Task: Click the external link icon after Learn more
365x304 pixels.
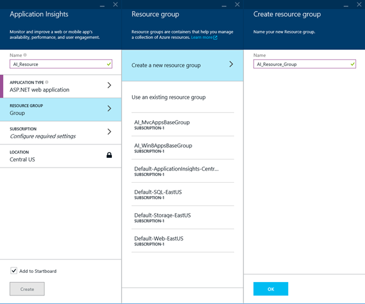Action: (215, 38)
